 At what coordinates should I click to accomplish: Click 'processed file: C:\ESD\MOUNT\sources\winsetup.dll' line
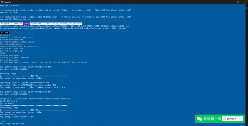pyautogui.click(x=28, y=85)
